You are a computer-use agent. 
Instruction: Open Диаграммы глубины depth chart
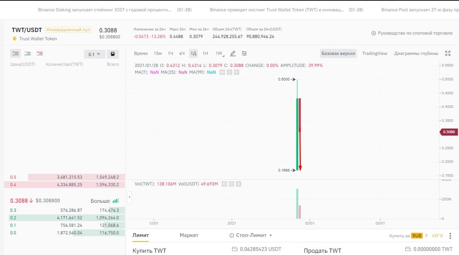coord(416,53)
